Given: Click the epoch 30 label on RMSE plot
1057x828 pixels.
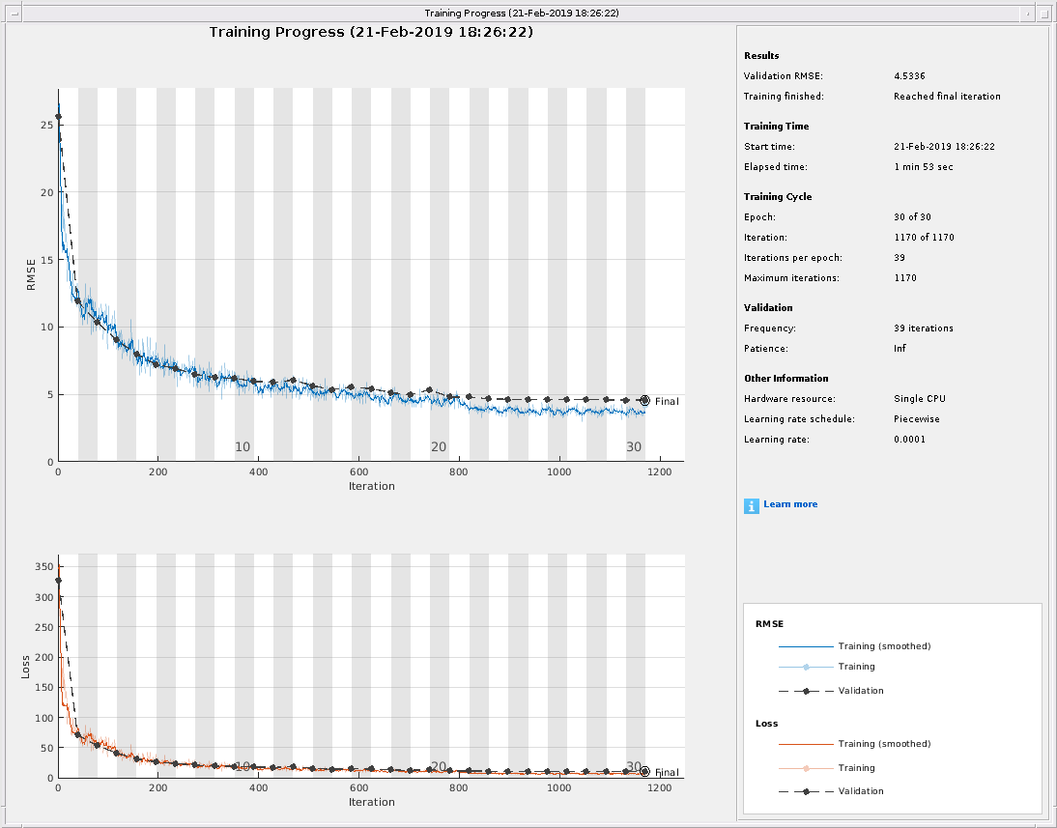Looking at the screenshot, I should tap(634, 447).
